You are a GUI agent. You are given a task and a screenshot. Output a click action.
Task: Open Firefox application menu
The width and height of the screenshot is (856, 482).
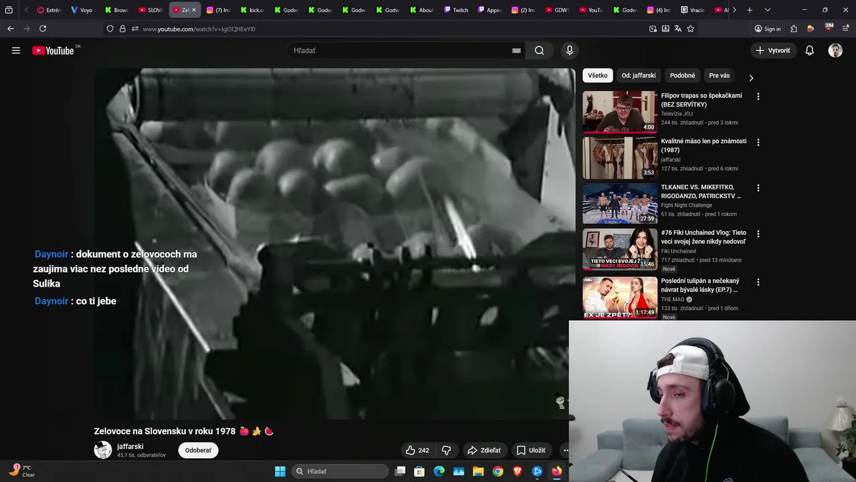coord(846,29)
